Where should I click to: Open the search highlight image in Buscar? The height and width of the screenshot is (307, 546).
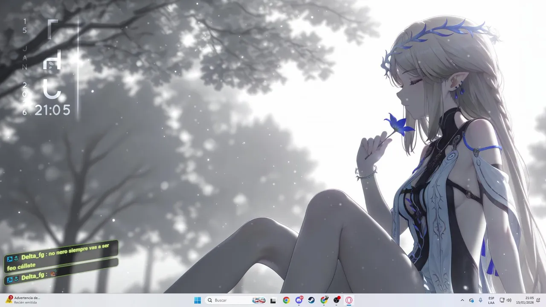click(258, 300)
